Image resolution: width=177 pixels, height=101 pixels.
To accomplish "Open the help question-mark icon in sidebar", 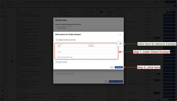I will click(x=2, y=91).
